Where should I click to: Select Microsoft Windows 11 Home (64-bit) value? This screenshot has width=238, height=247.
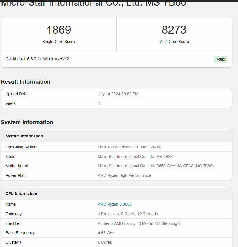click(x=130, y=147)
